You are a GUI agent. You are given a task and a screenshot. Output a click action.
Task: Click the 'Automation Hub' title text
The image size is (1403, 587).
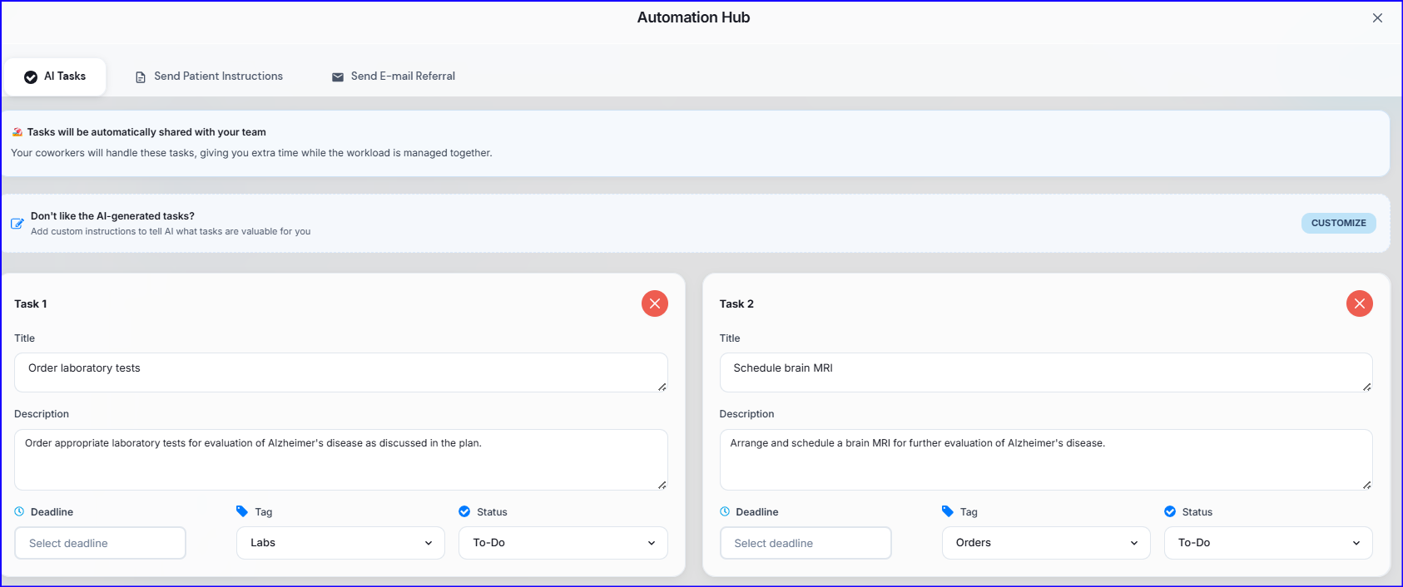pyautogui.click(x=693, y=17)
